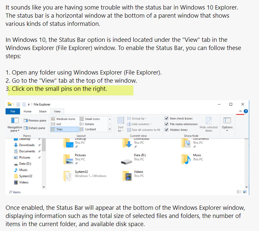
Task: Toggle Hidden items checkbox
Action: pyautogui.click(x=166, y=130)
